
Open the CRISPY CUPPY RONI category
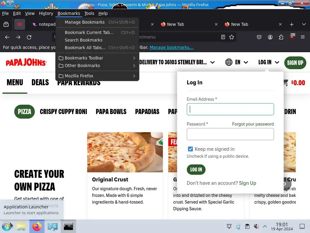coord(64,112)
